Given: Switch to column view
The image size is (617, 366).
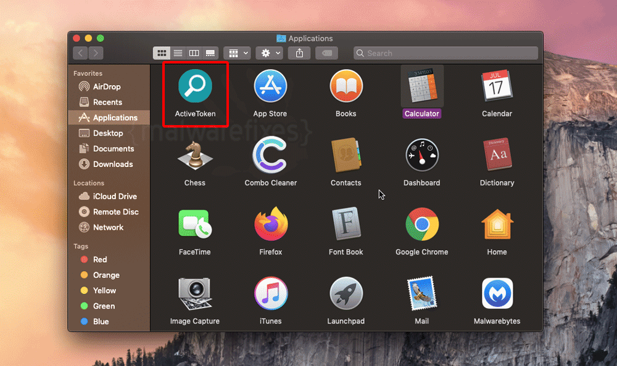Looking at the screenshot, I should [x=194, y=53].
